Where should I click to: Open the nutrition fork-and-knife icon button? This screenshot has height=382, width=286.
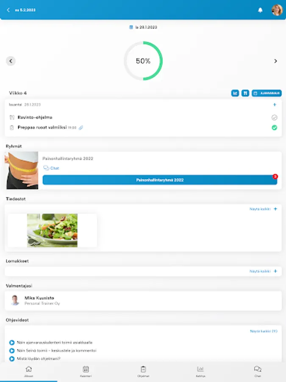tap(245, 93)
